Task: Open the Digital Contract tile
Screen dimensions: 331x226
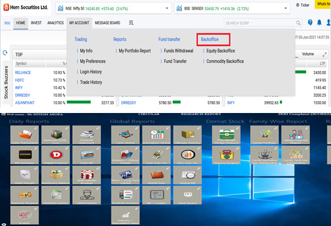Action: coord(55,155)
